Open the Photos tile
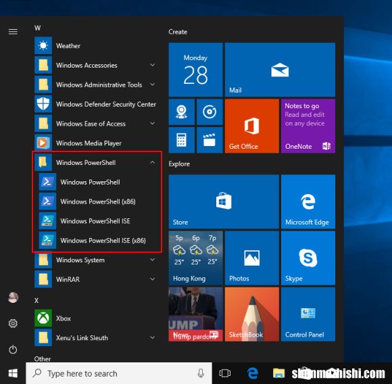This screenshot has width=392, height=384. click(x=251, y=258)
